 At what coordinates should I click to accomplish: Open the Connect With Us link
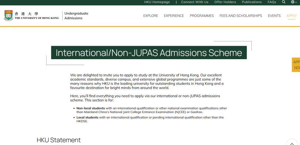pyautogui.click(x=195, y=2)
